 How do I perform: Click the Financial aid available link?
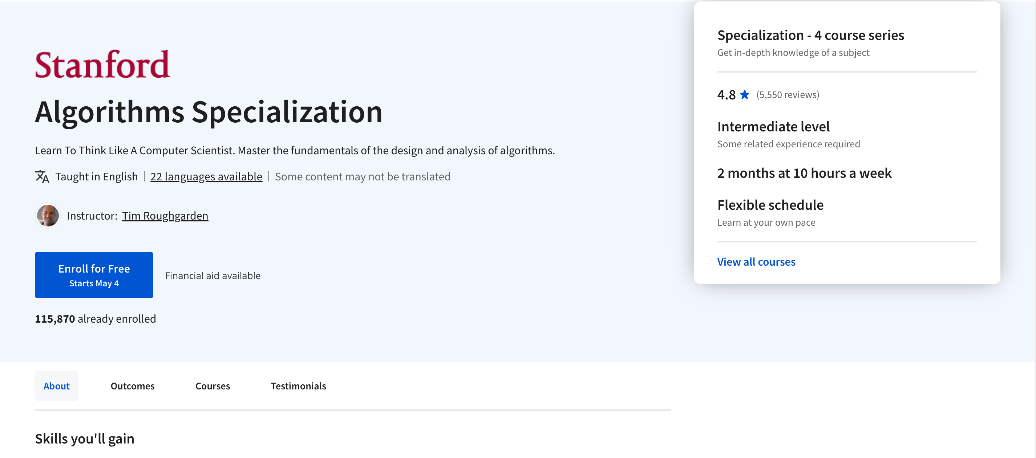(x=213, y=275)
